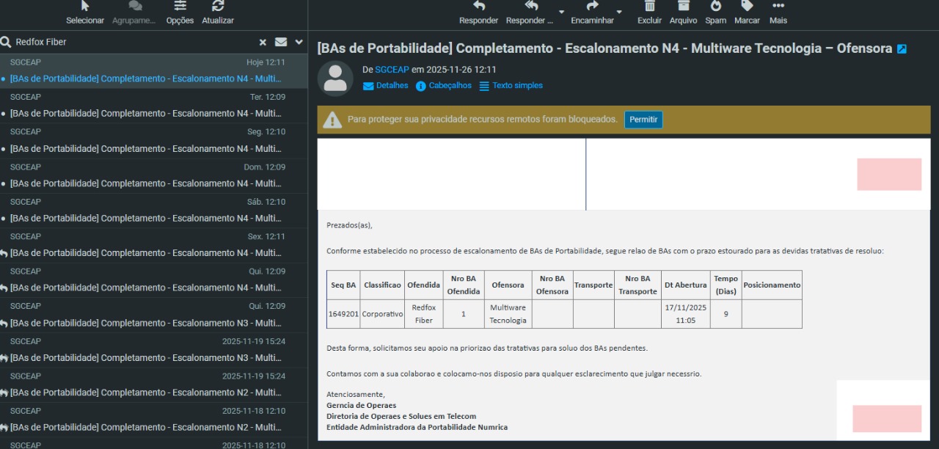Open the Opções list menu

point(180,7)
